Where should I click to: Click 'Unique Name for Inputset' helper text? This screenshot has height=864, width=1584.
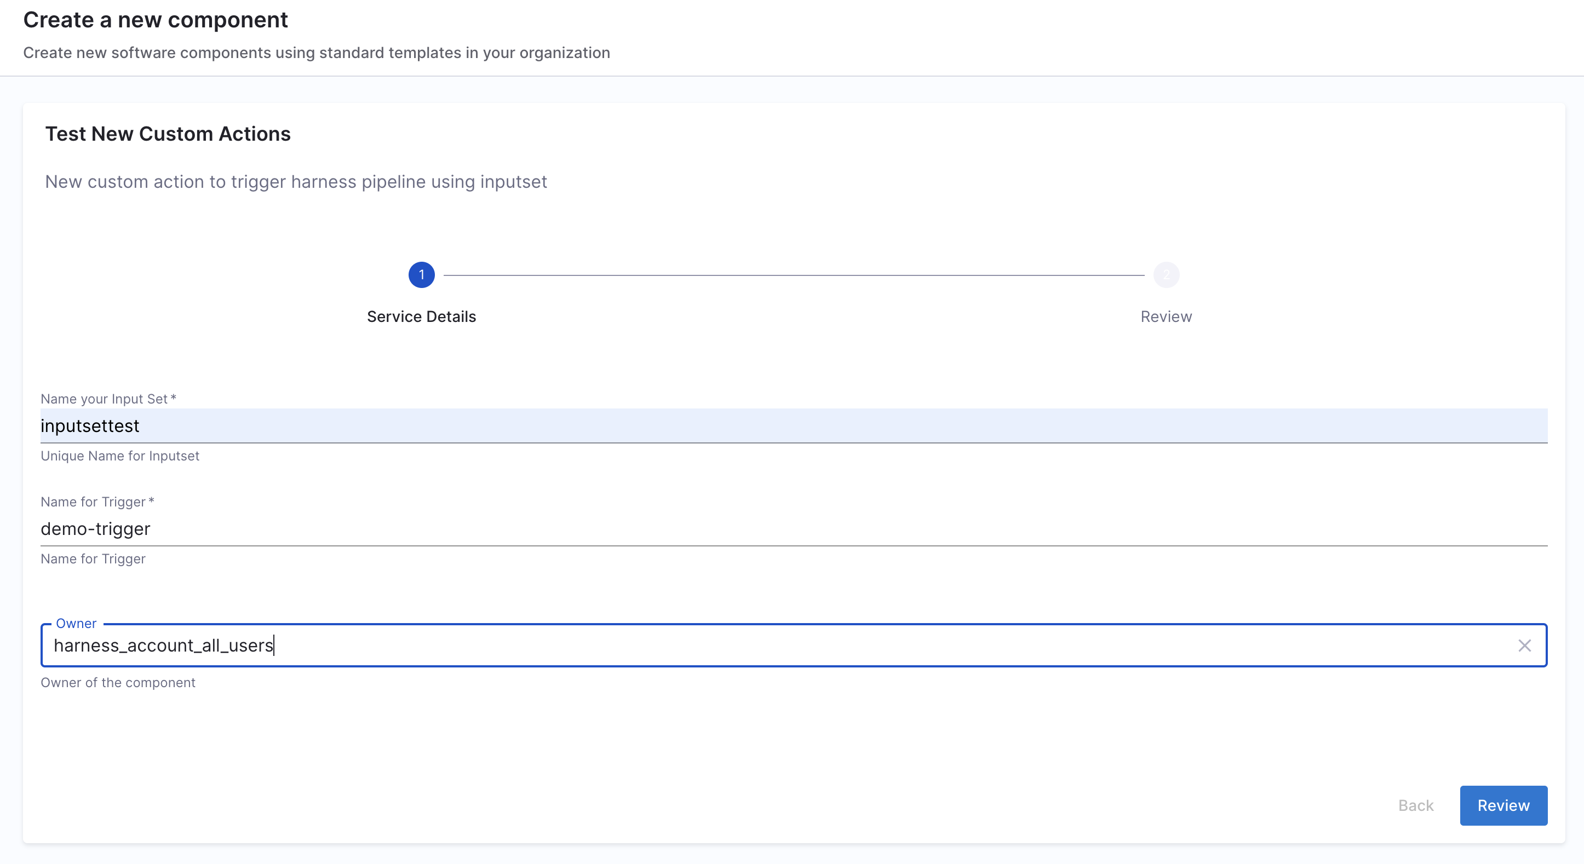click(120, 456)
